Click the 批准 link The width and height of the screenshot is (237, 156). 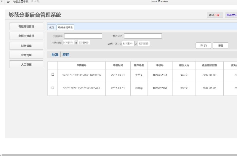[x=55, y=55]
